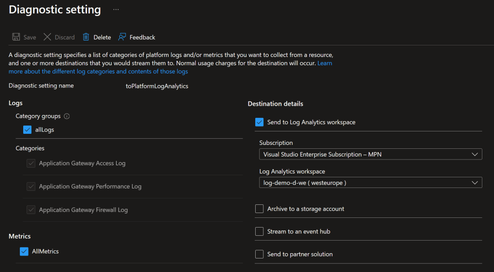This screenshot has width=494, height=272.
Task: Click the Delete trash can icon
Action: (86, 37)
